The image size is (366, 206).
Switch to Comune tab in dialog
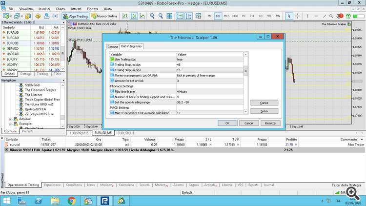113,47
